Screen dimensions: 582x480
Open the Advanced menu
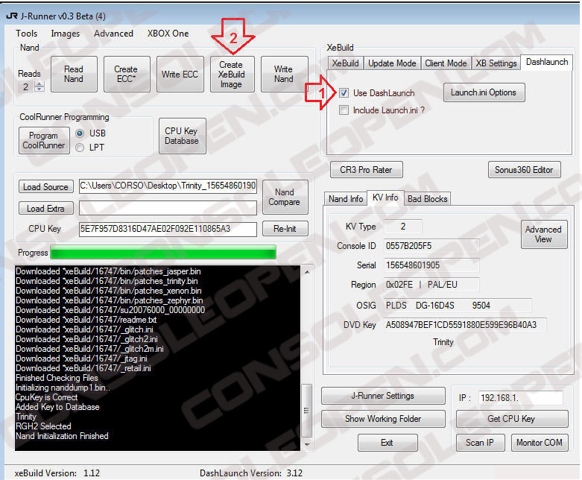[x=113, y=34]
